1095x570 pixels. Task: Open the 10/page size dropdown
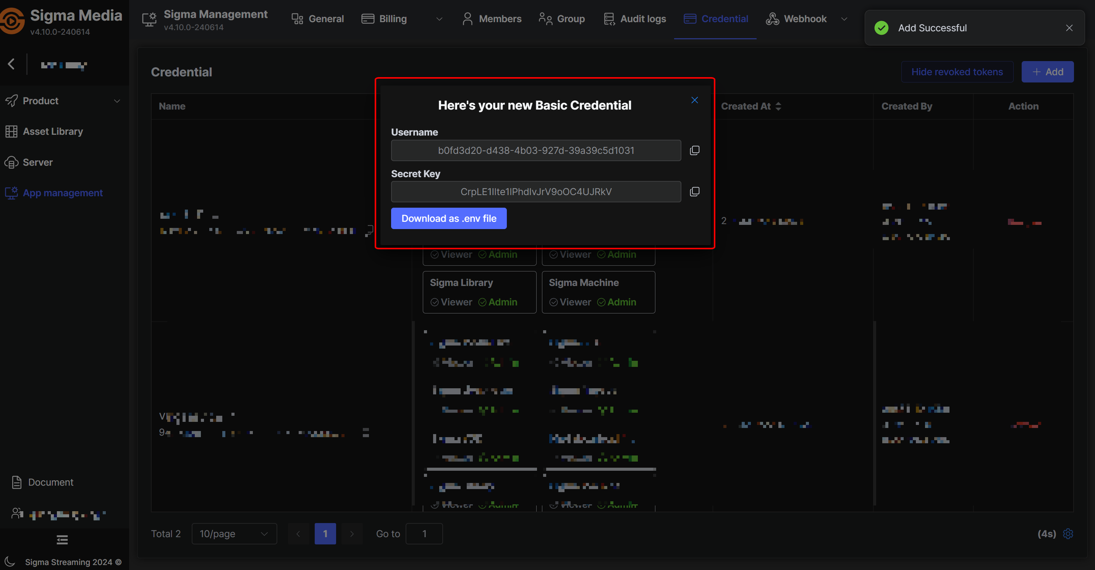tap(234, 533)
